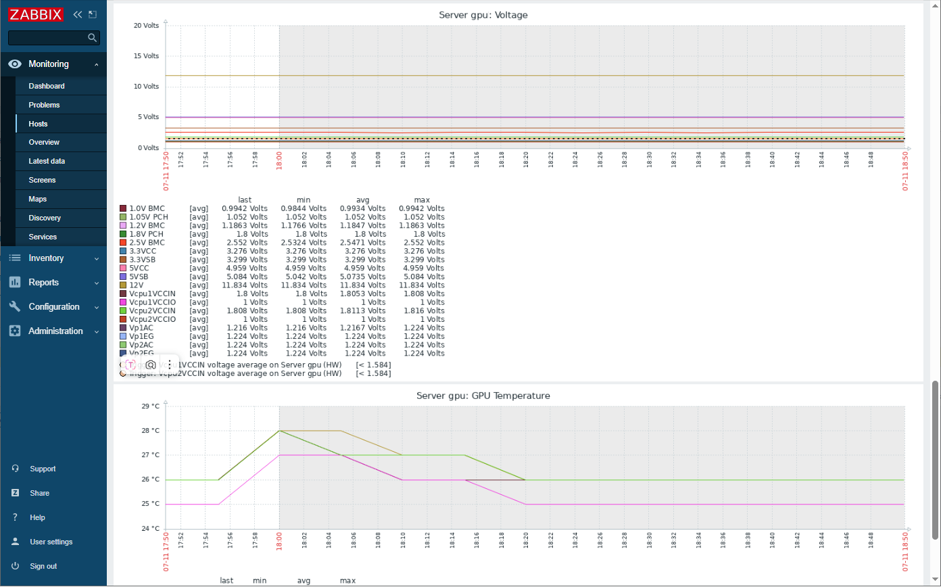Open Problems in the Monitoring menu
Image resolution: width=941 pixels, height=587 pixels.
coord(61,105)
